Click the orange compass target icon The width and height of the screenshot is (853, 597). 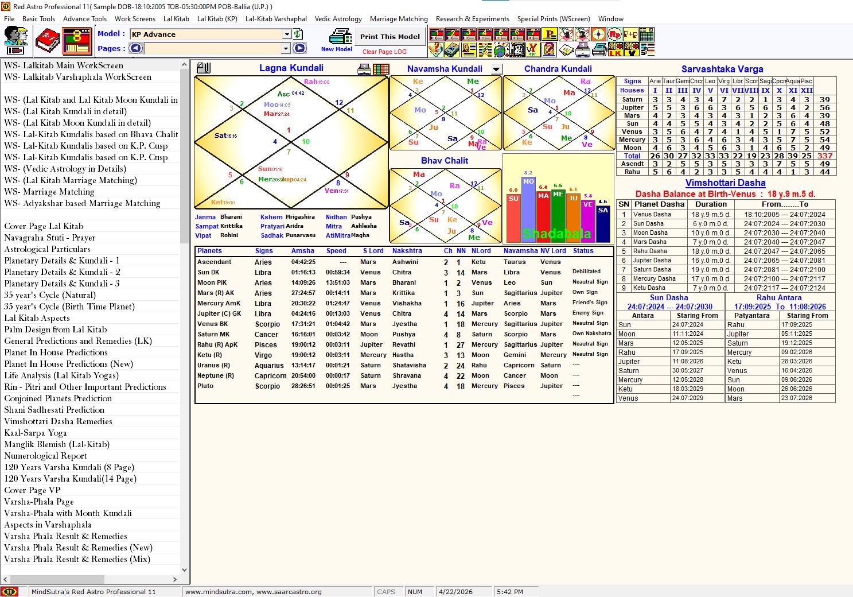pyautogui.click(x=598, y=34)
